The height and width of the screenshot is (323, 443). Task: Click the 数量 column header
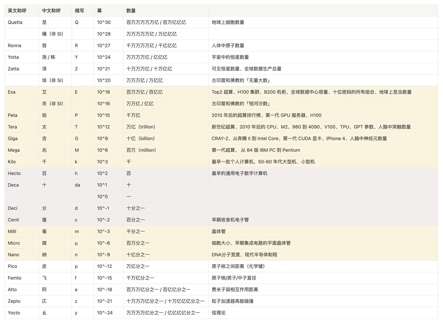[166, 10]
